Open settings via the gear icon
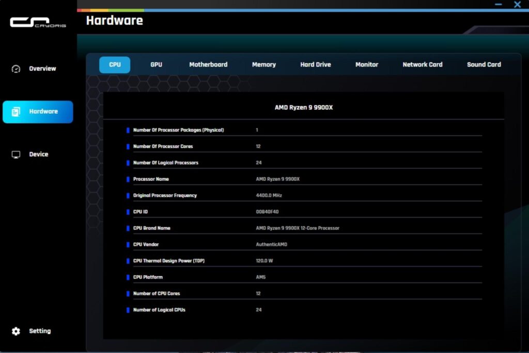Image resolution: width=529 pixels, height=353 pixels. pyautogui.click(x=16, y=331)
